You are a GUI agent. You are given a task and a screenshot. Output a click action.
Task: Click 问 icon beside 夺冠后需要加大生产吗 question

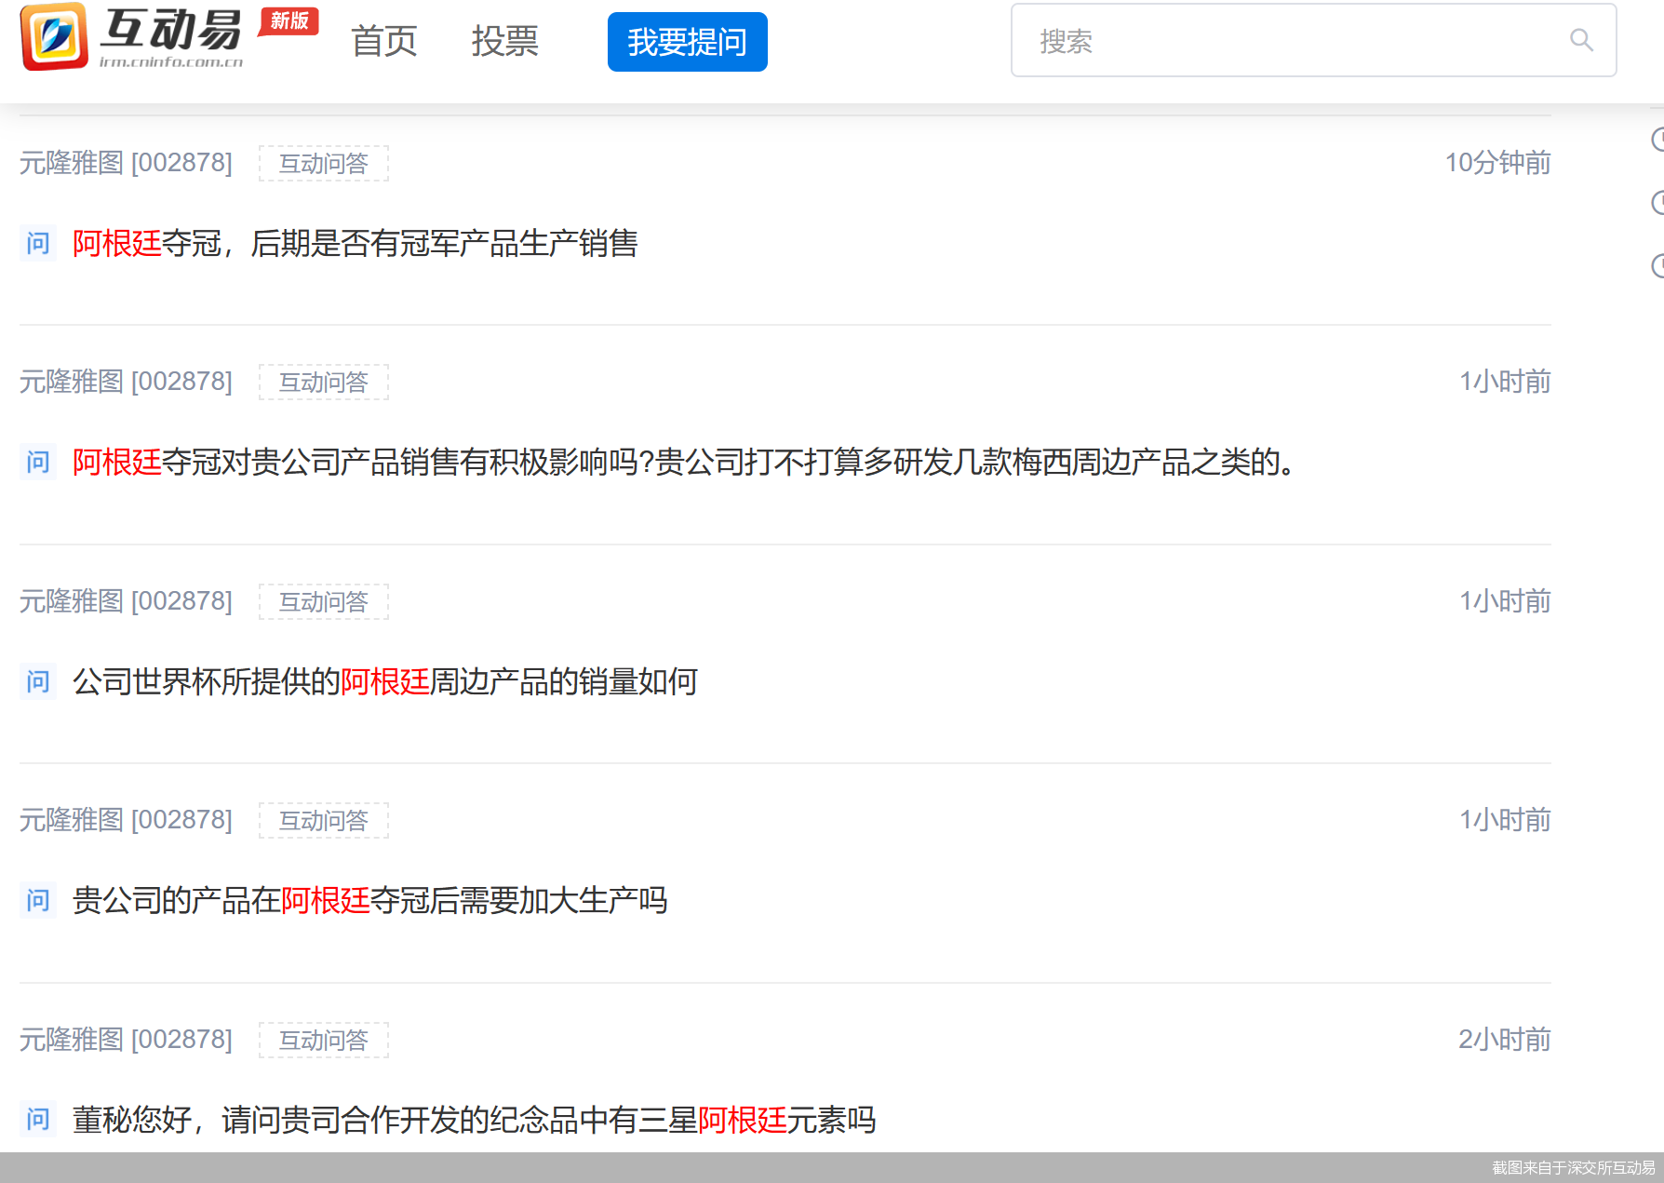38,901
